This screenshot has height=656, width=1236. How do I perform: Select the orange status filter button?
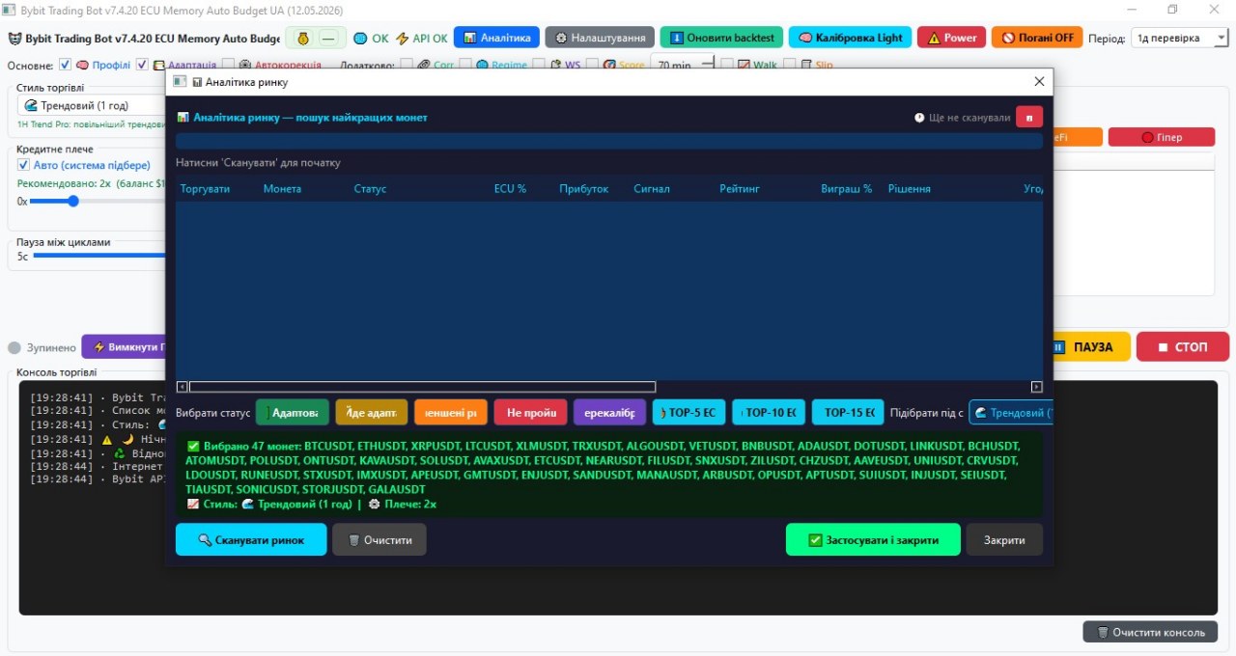coord(451,412)
